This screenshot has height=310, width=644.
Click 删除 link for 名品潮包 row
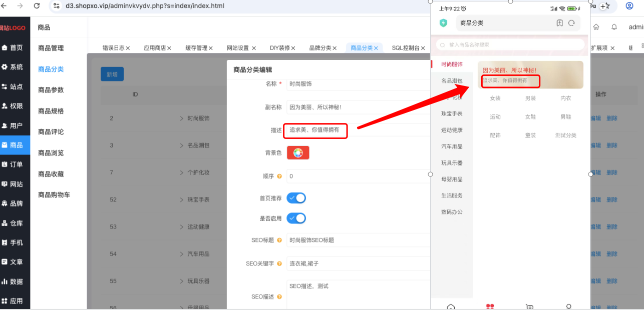tap(612, 145)
